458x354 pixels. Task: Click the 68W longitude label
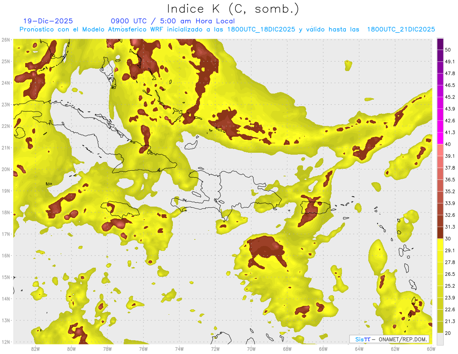coord(287,349)
